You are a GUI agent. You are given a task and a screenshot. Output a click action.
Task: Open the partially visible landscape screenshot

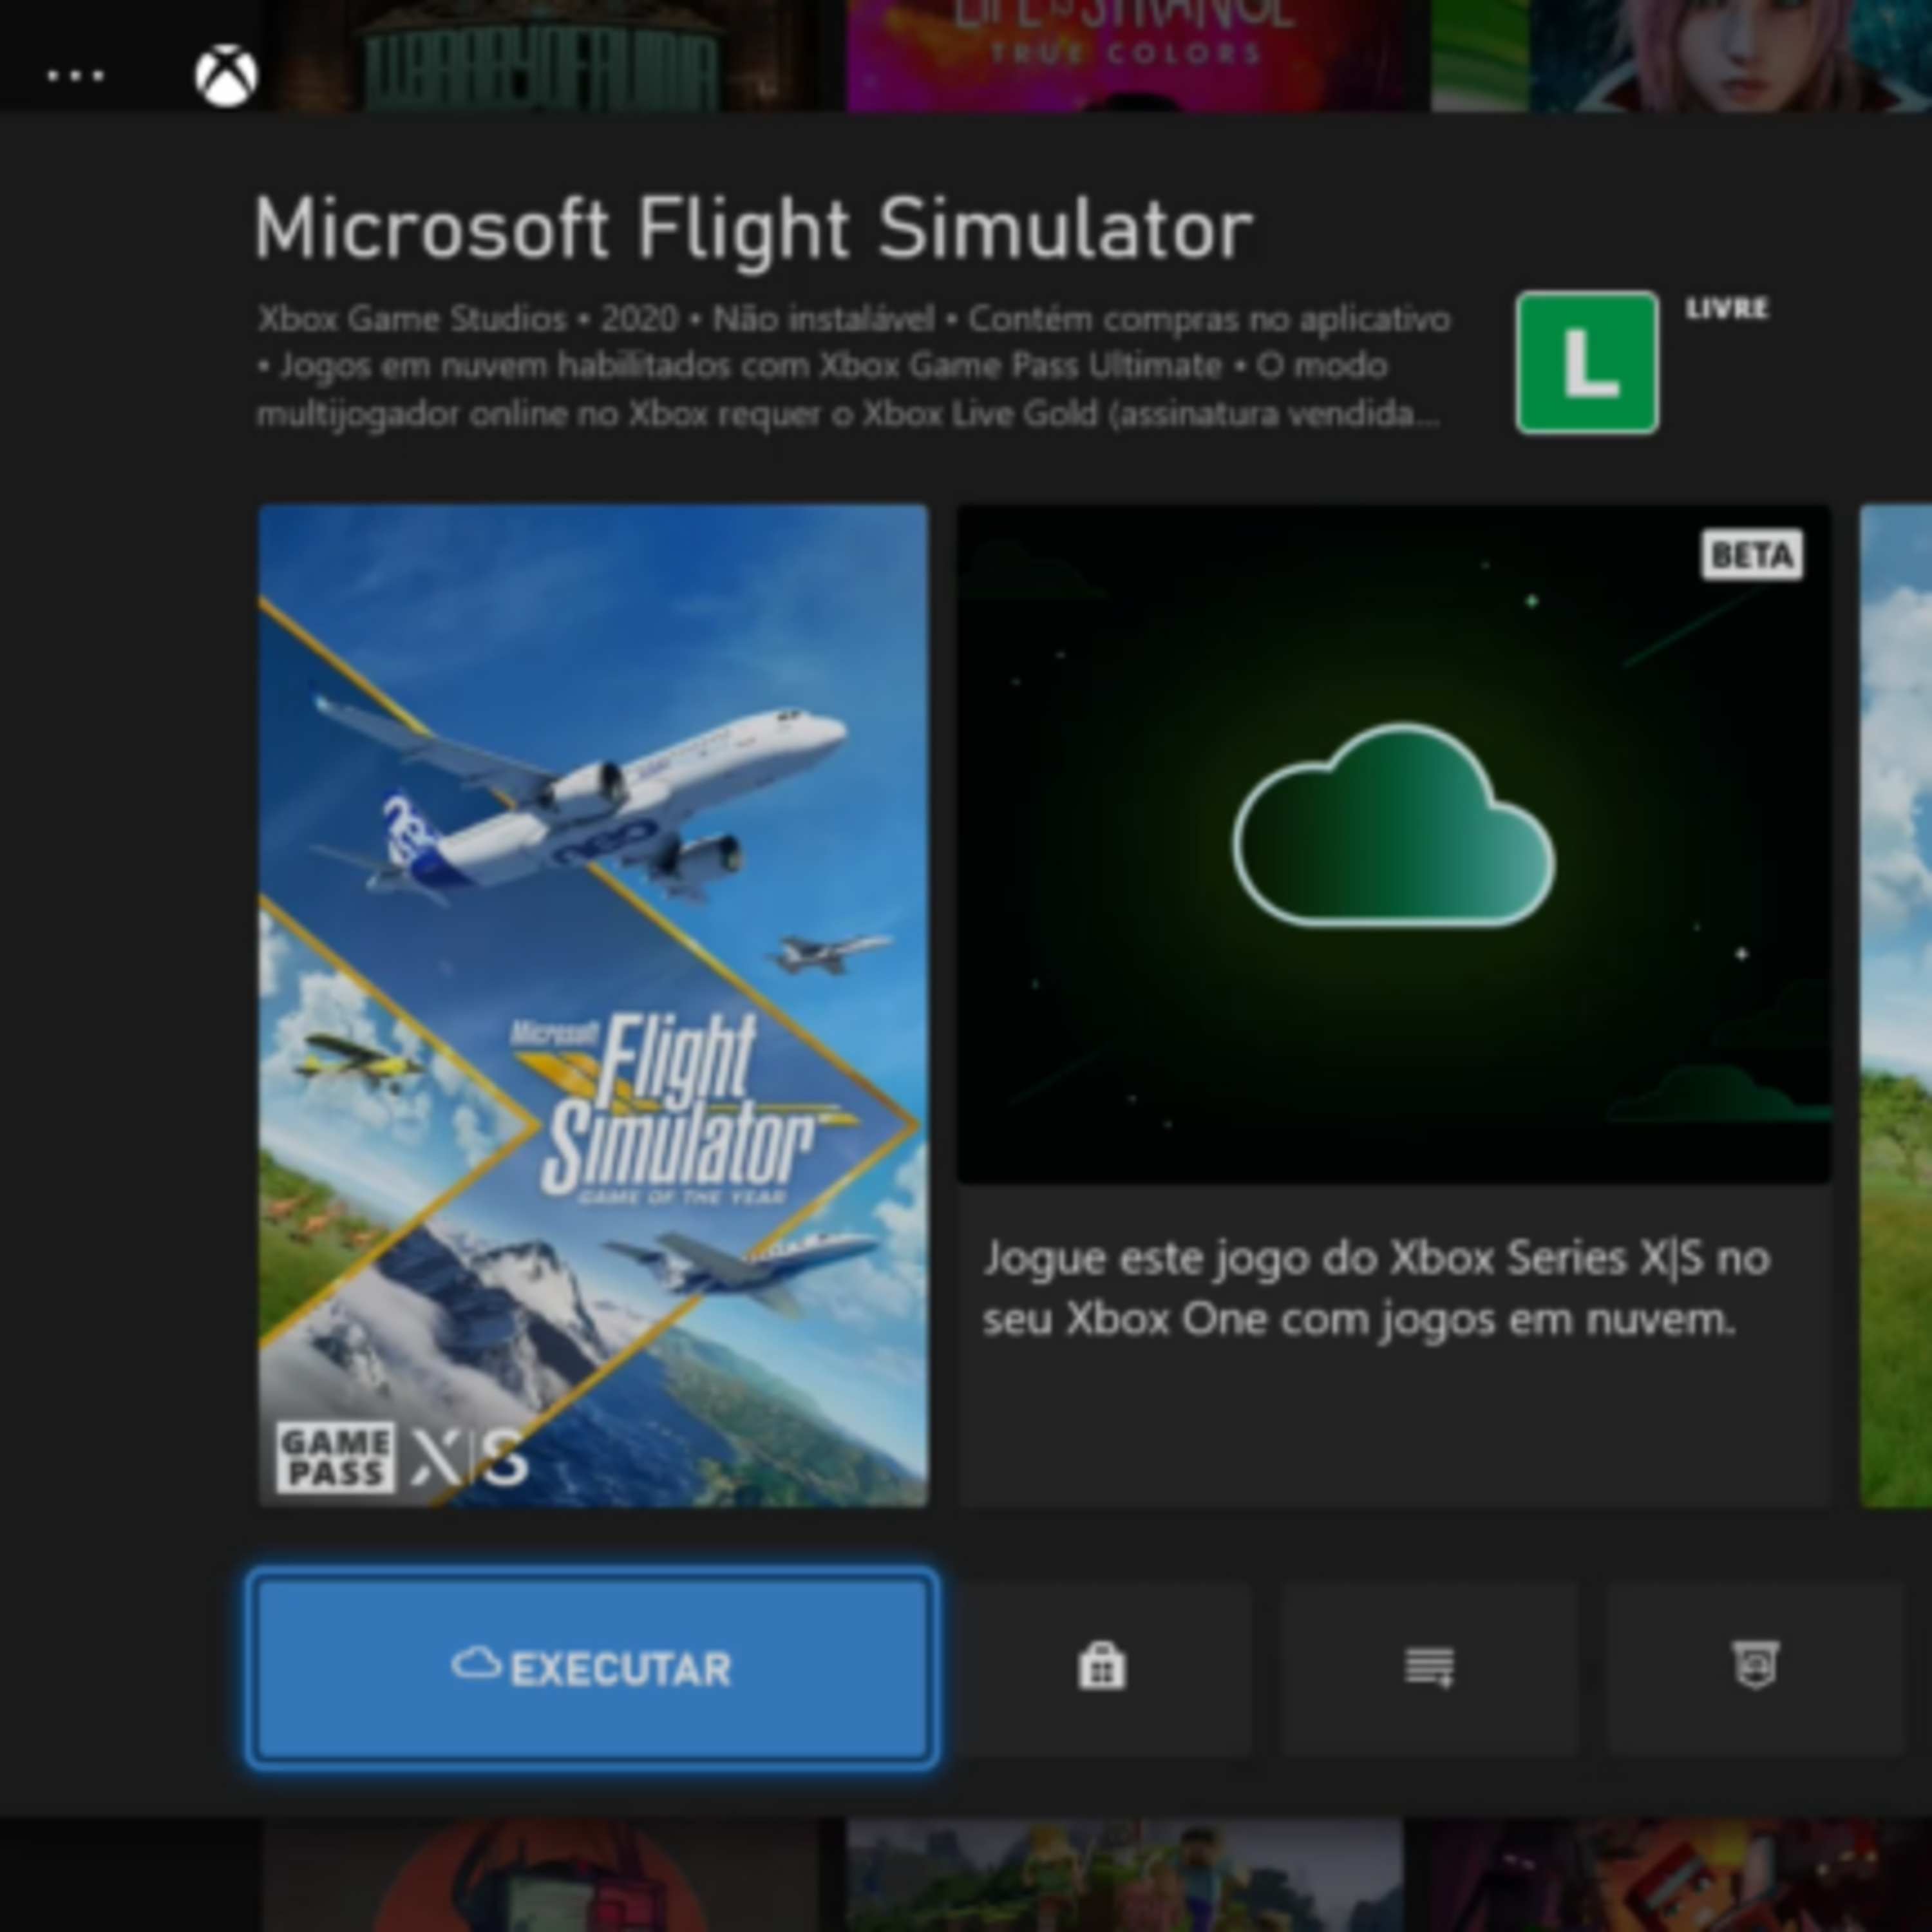(1895, 1005)
